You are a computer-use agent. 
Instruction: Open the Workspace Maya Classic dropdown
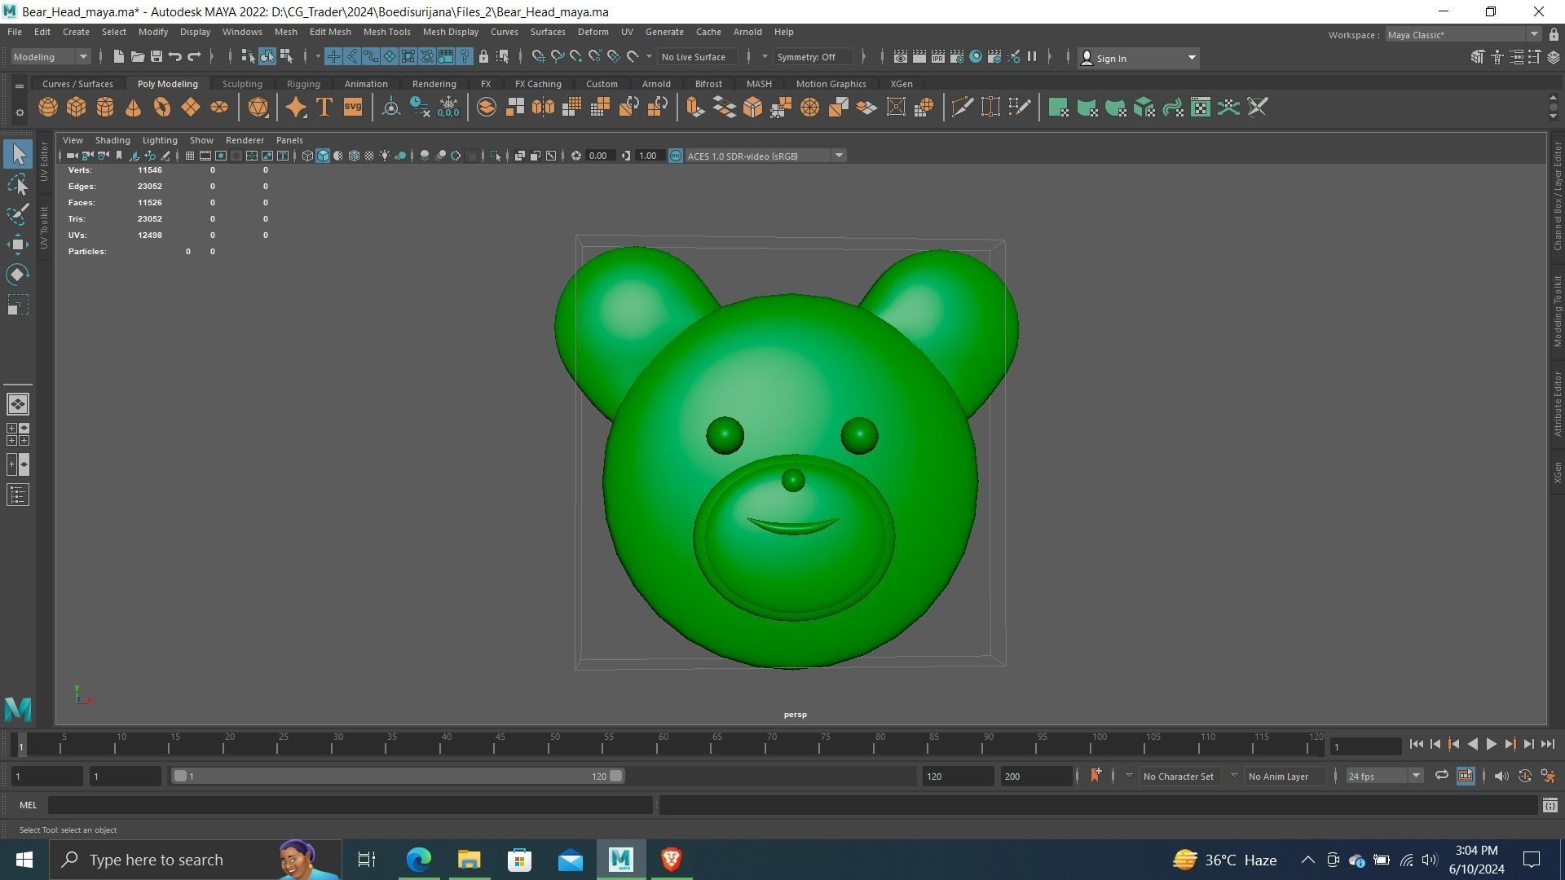pos(1463,35)
